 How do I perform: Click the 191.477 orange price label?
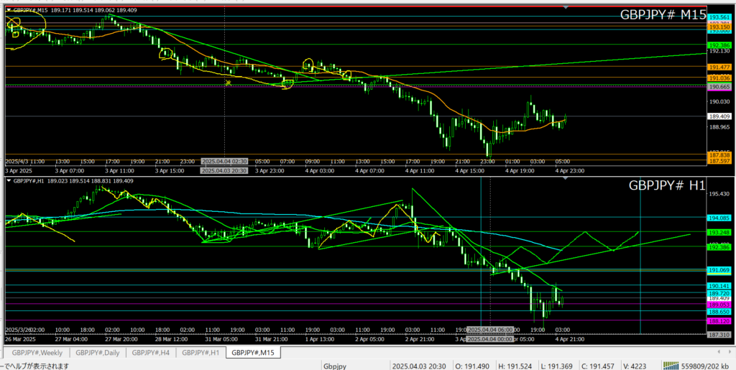pyautogui.click(x=718, y=68)
